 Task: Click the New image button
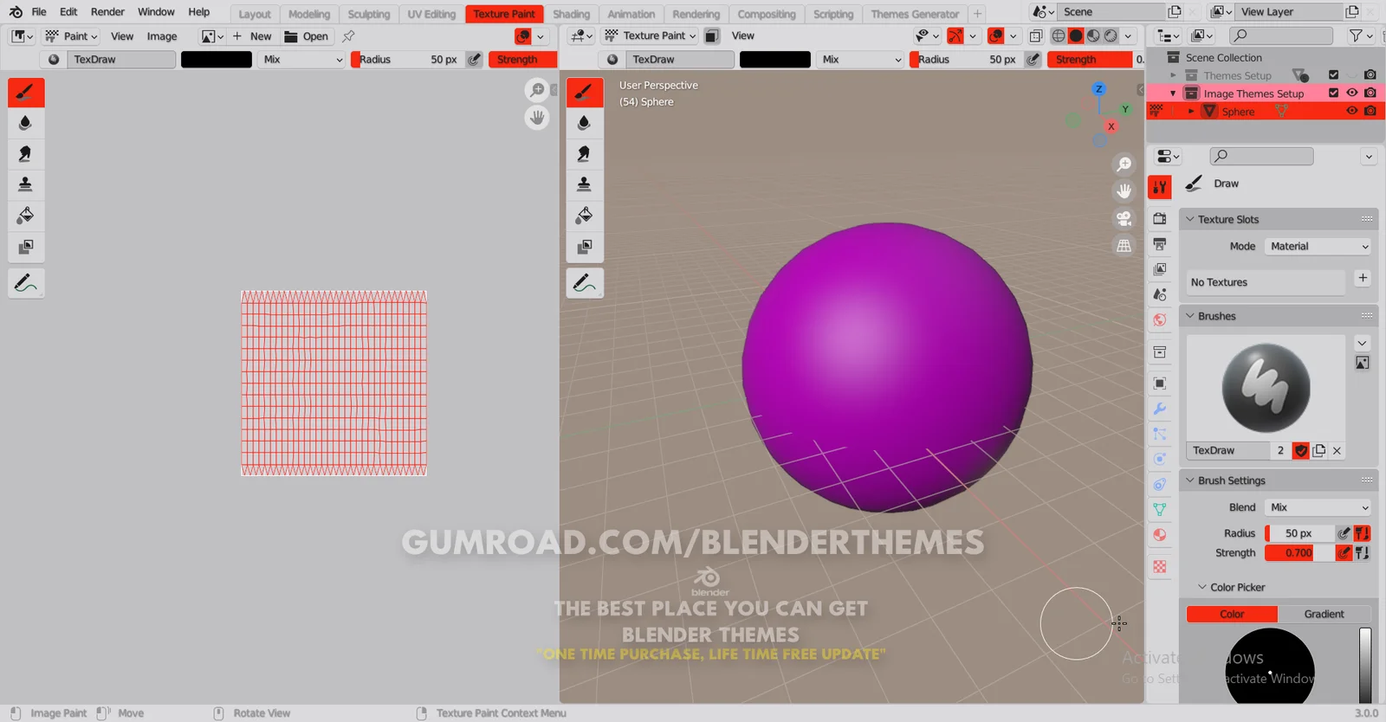click(252, 36)
